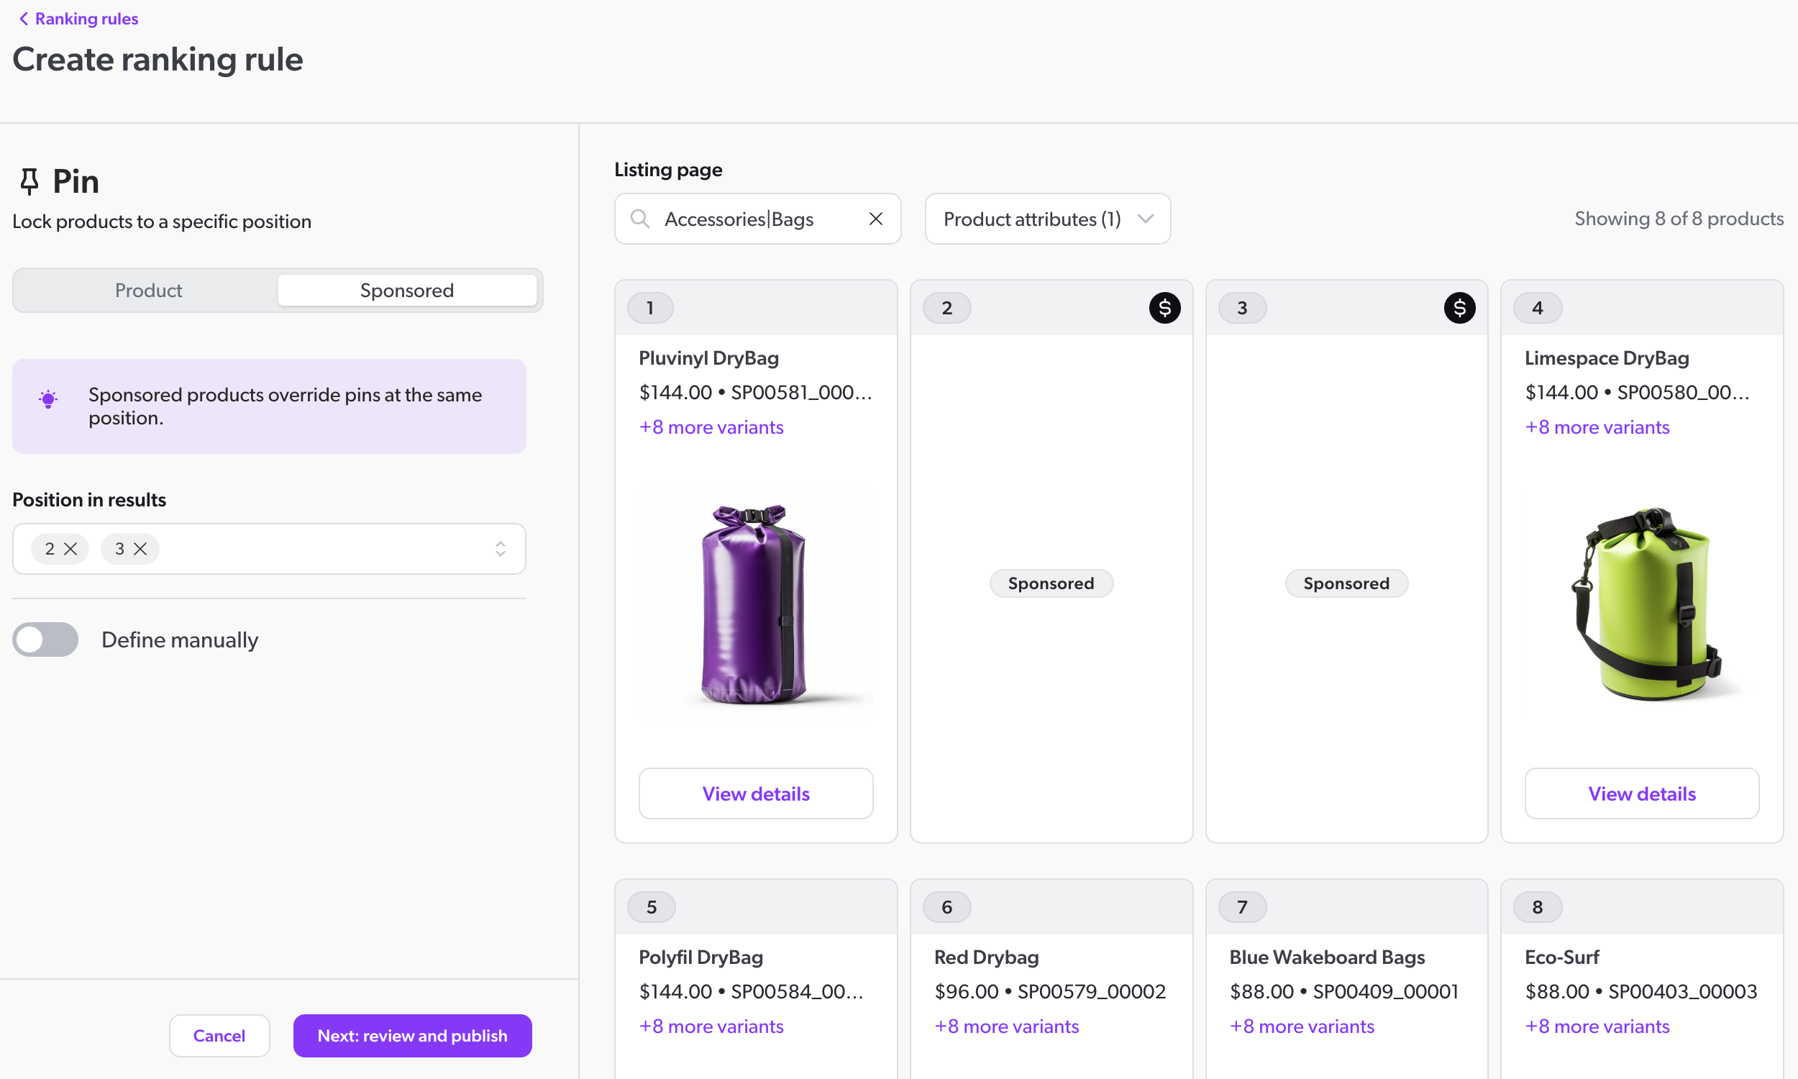Enable the Define manually toggle

pyautogui.click(x=45, y=639)
